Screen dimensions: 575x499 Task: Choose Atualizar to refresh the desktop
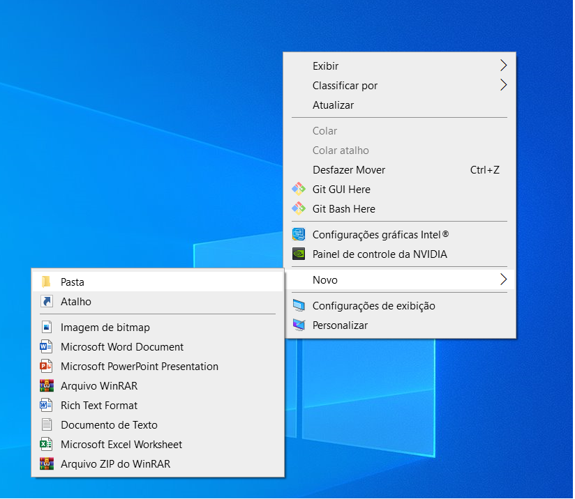pyautogui.click(x=399, y=105)
